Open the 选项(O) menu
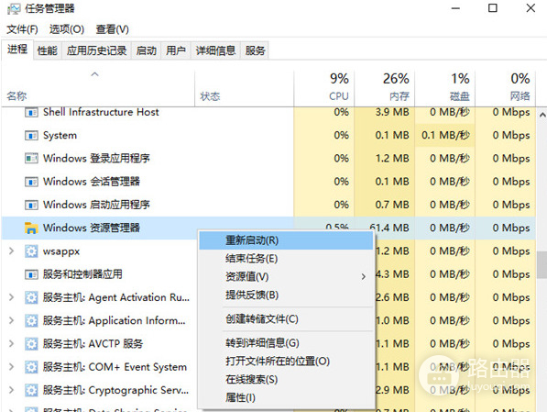 pos(67,29)
